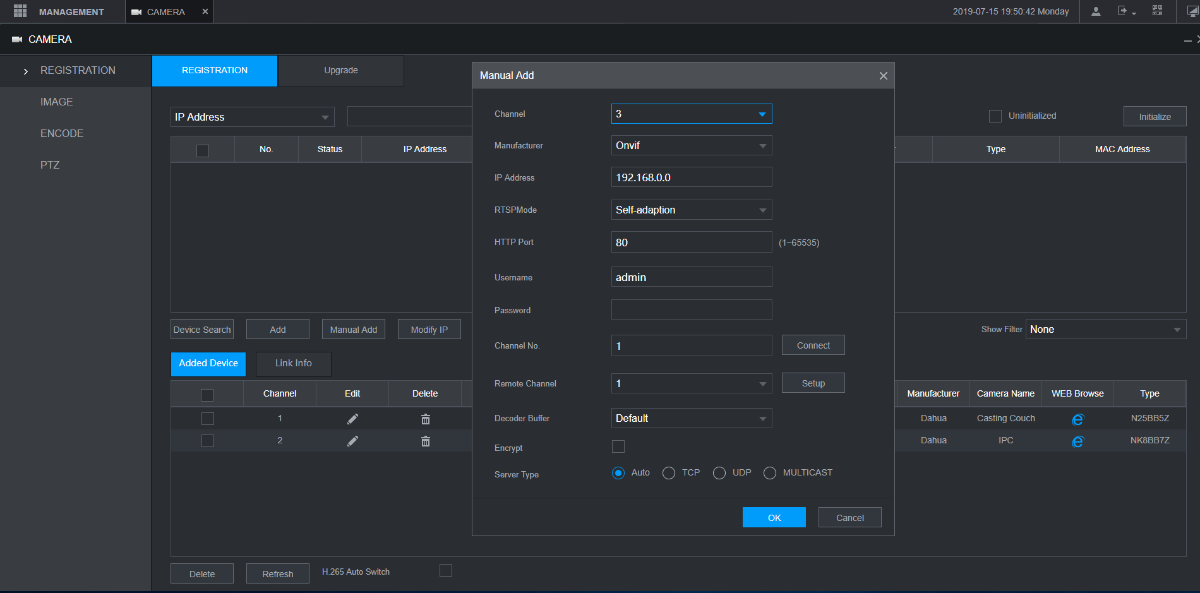Click the logout icon in top bar

click(x=1123, y=11)
